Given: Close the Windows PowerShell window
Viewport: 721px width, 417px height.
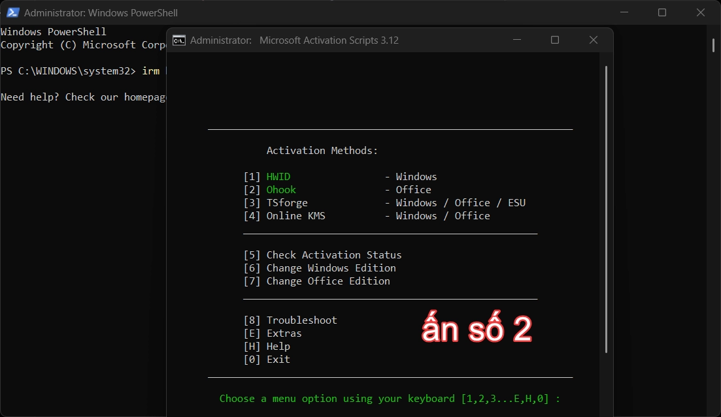Looking at the screenshot, I should pos(700,12).
